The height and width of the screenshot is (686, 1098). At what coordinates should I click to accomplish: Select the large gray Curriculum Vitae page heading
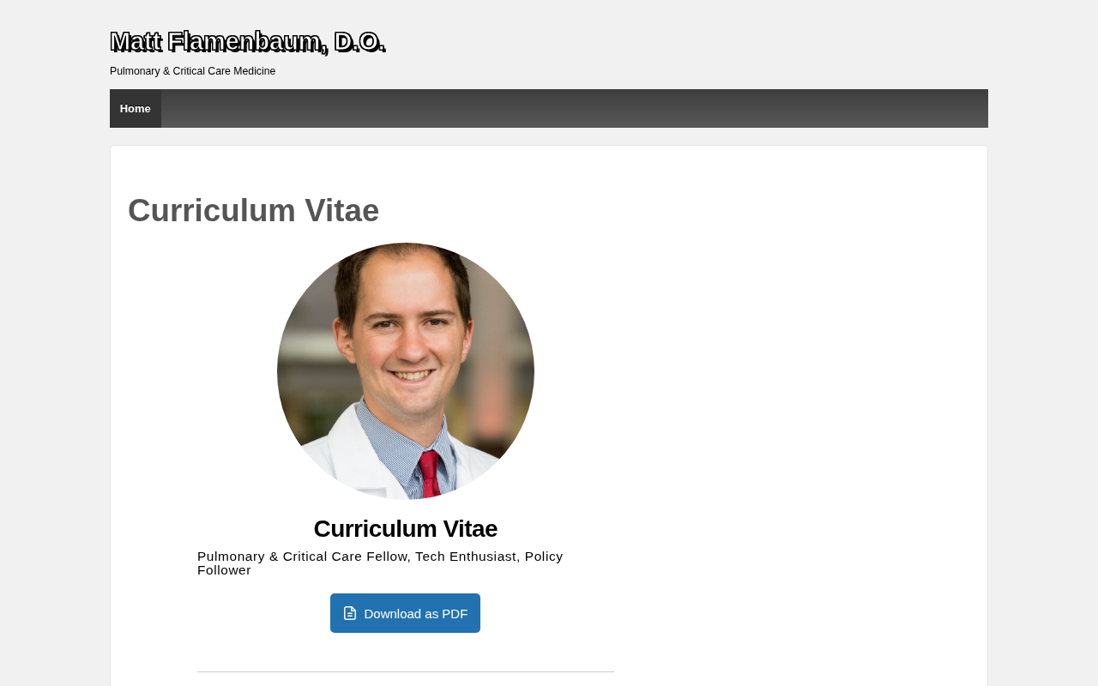click(254, 210)
